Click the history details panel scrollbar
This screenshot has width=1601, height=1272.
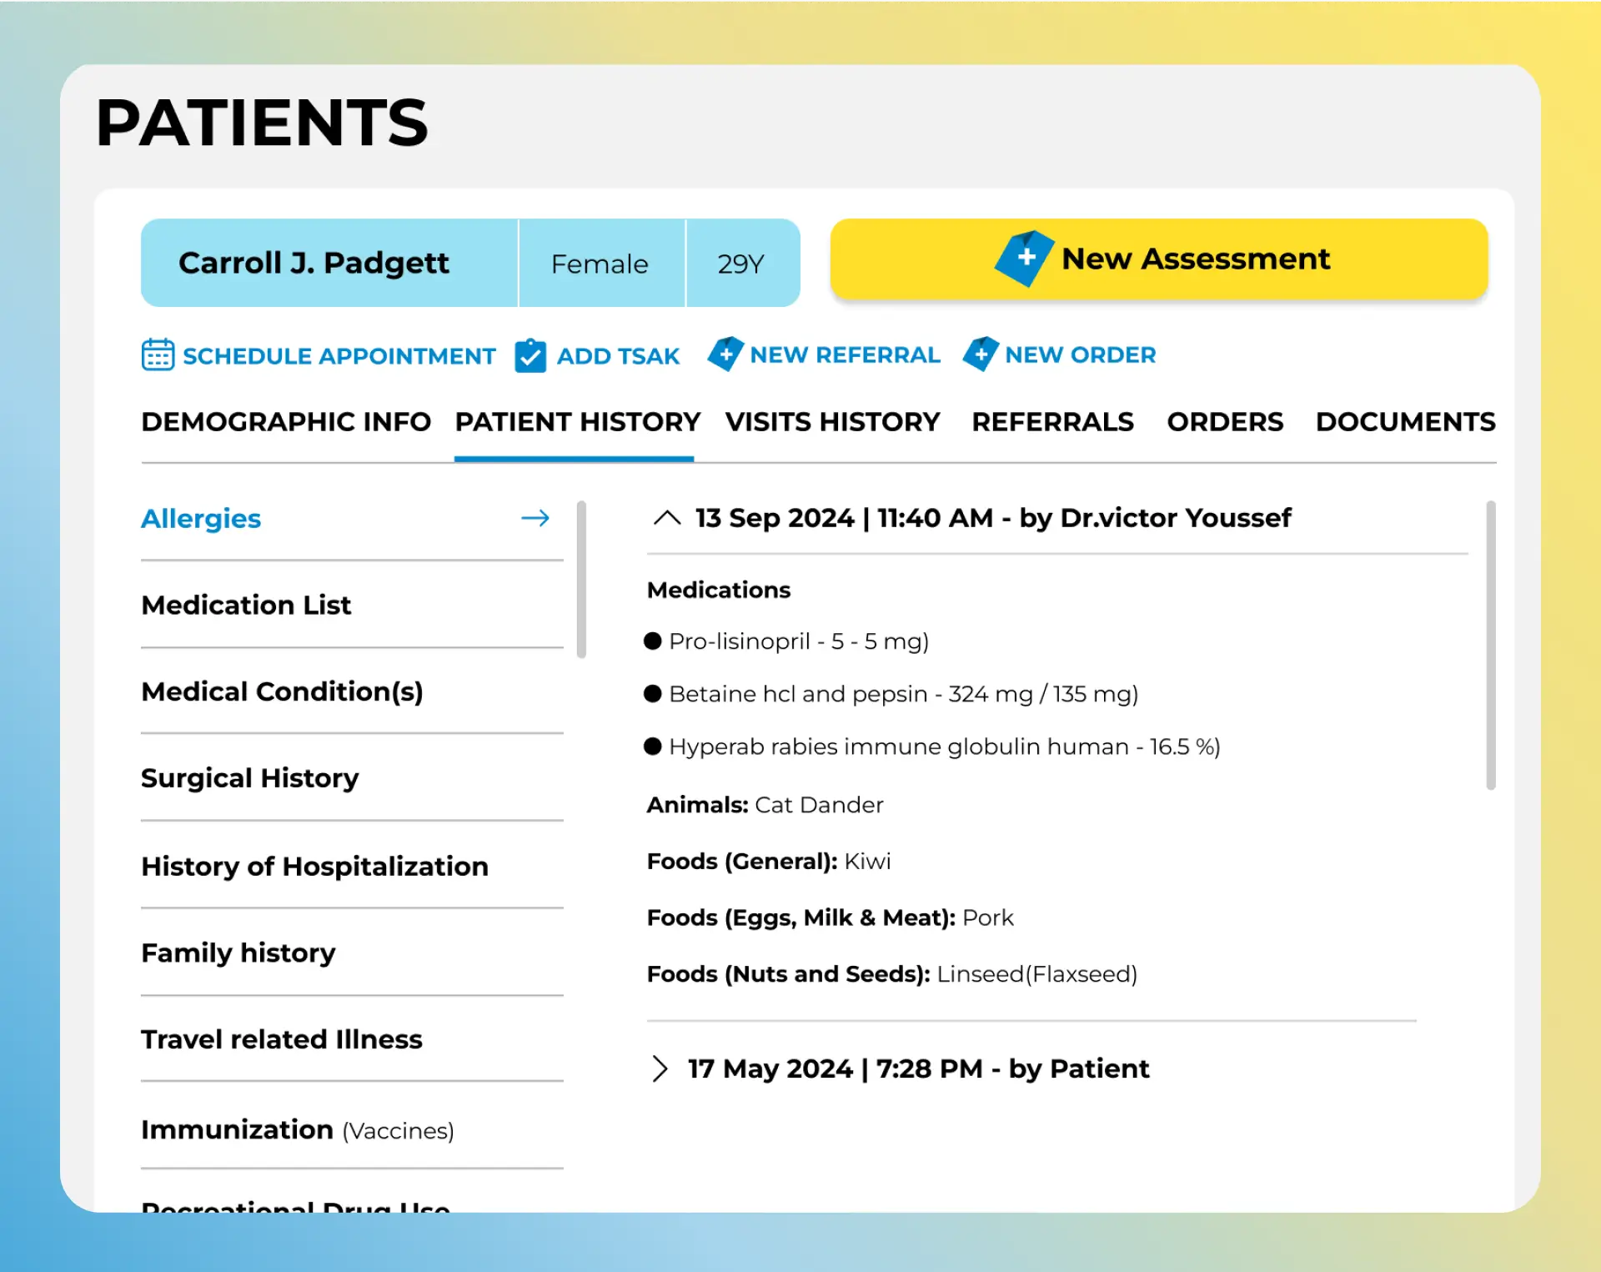point(1490,645)
